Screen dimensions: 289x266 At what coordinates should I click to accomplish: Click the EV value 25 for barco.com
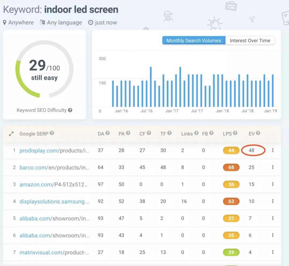(x=251, y=167)
